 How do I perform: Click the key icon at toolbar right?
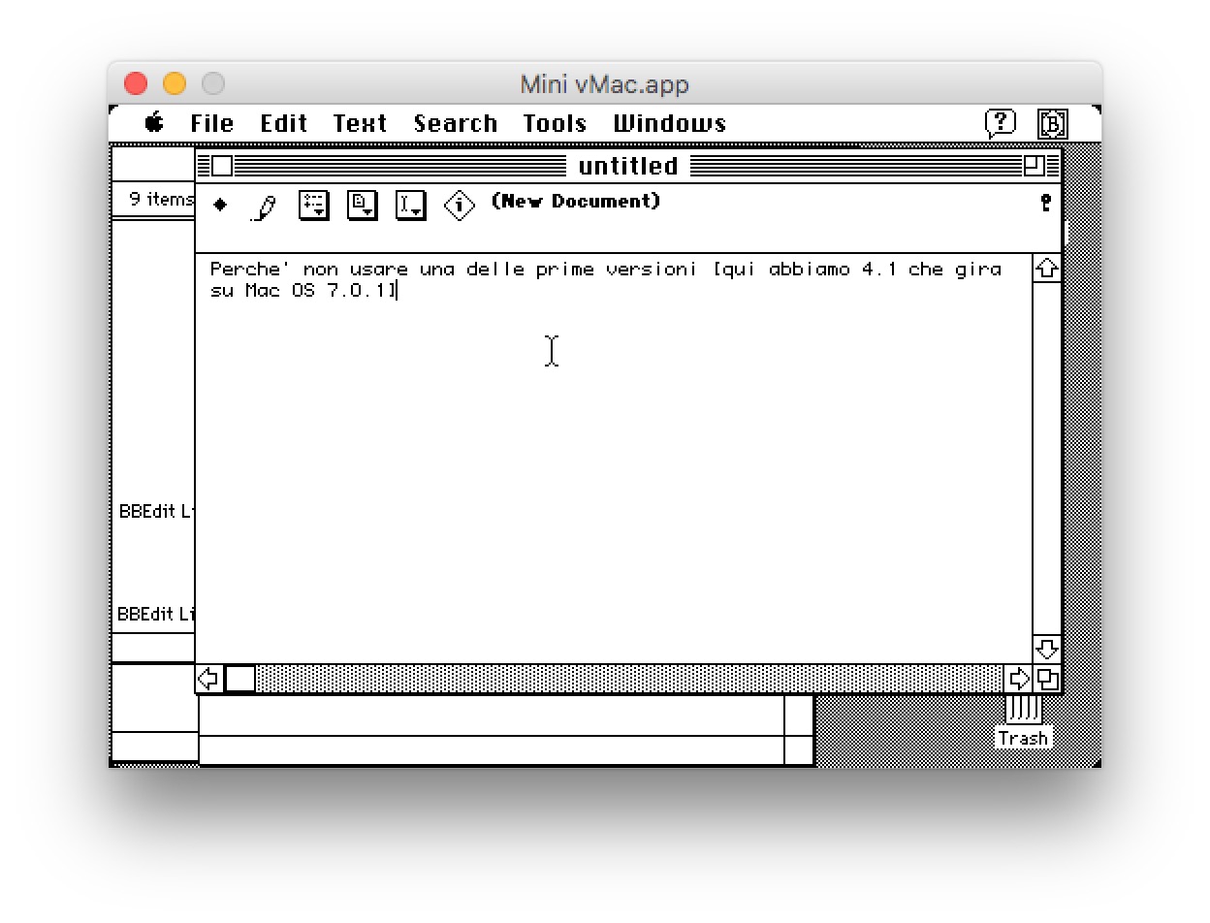pos(1045,203)
